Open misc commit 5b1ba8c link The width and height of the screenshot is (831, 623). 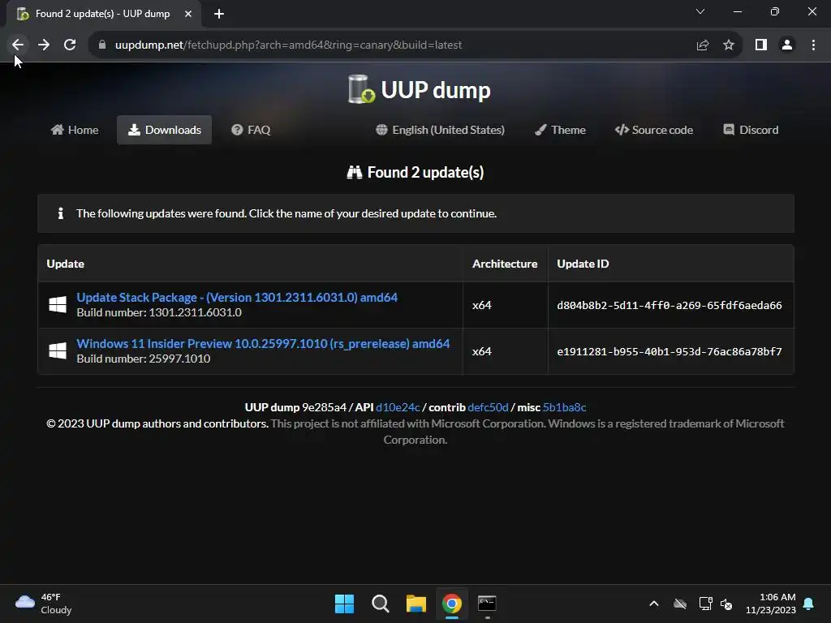click(x=565, y=407)
